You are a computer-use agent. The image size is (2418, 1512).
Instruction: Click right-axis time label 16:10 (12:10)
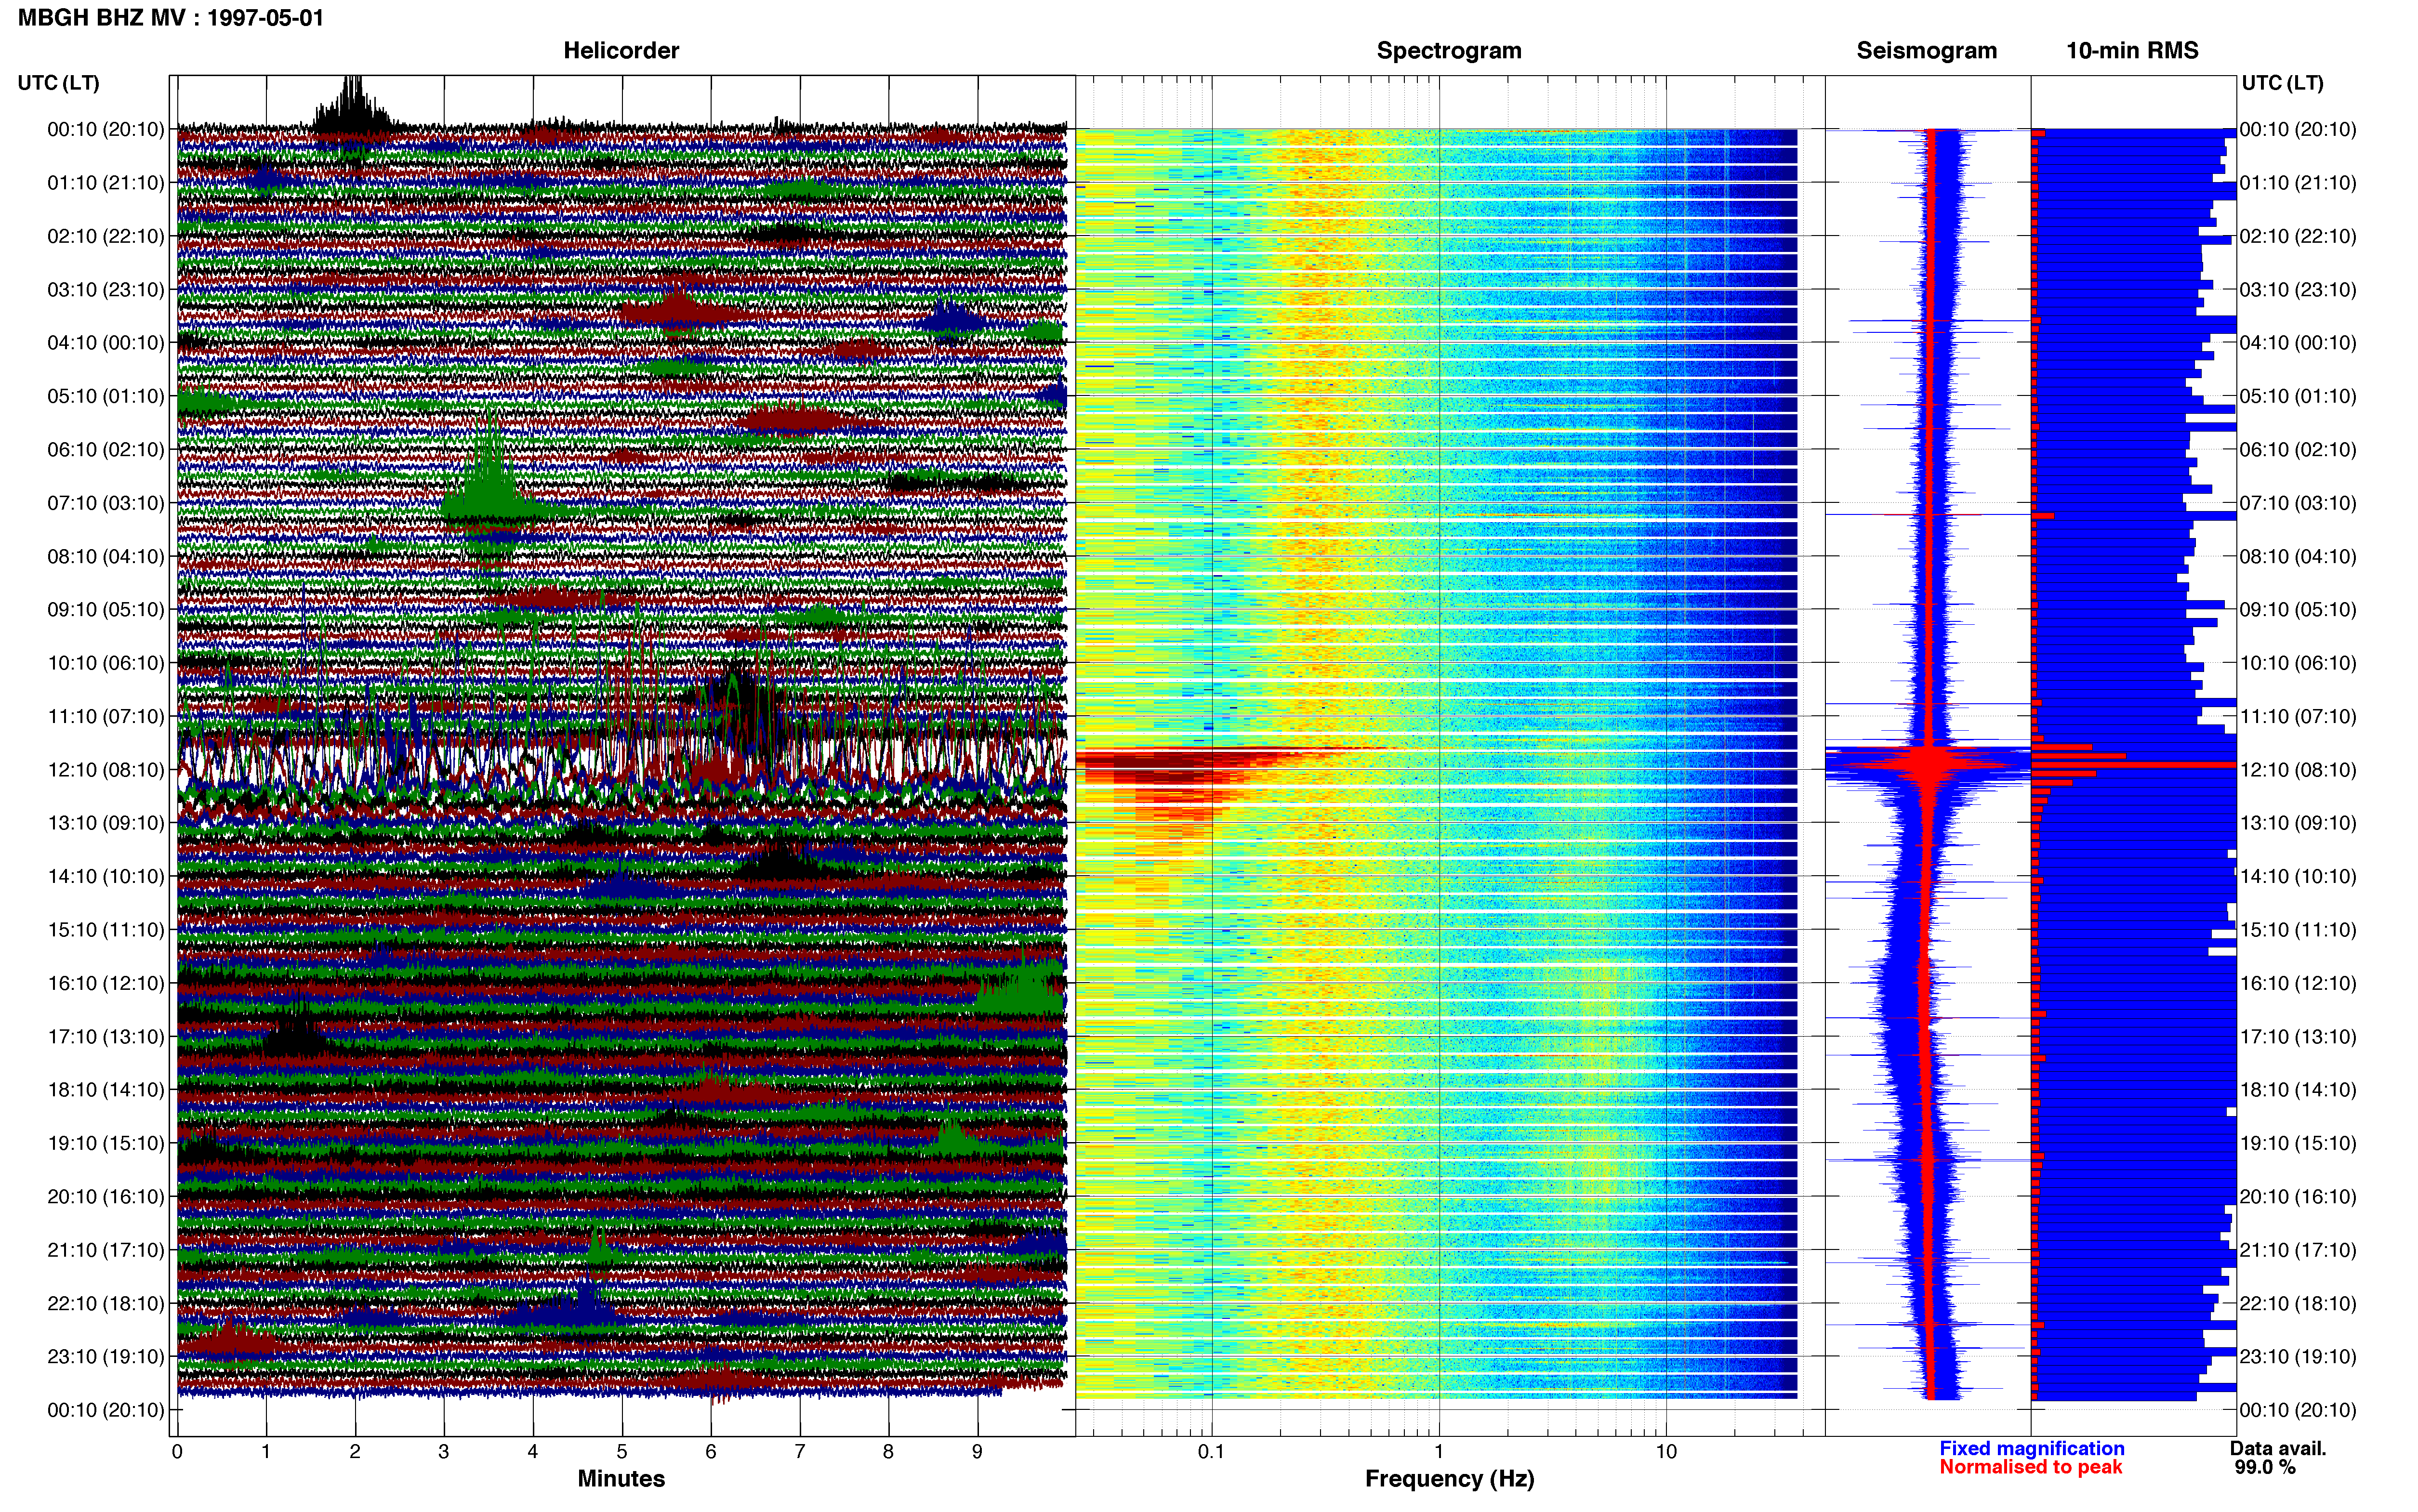point(2298,983)
